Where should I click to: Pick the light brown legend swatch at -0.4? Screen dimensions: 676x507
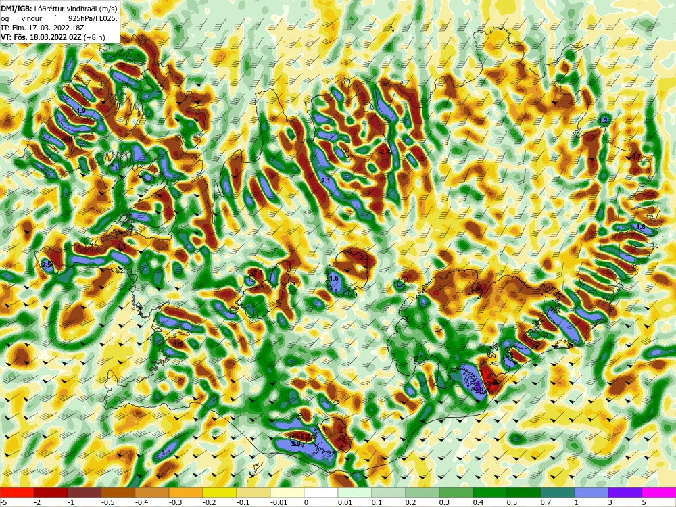152,492
